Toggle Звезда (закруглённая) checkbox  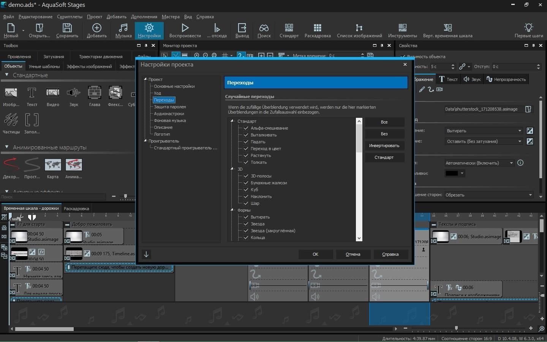[246, 231]
